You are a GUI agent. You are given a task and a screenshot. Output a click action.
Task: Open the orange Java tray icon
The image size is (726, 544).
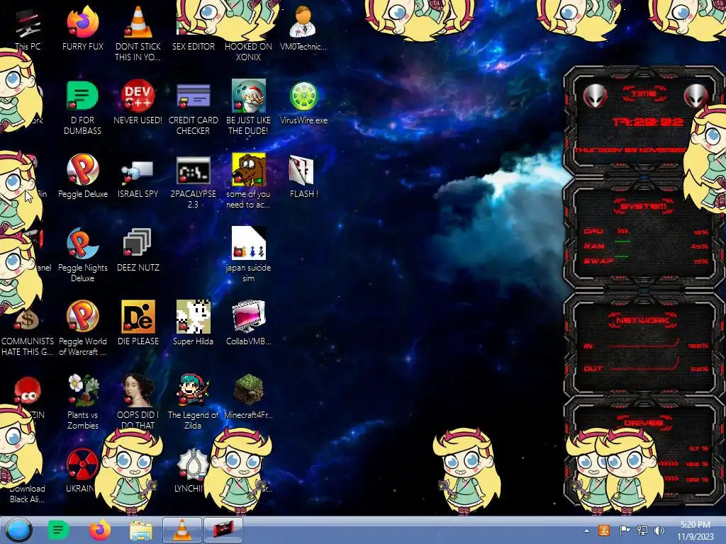coord(604,531)
